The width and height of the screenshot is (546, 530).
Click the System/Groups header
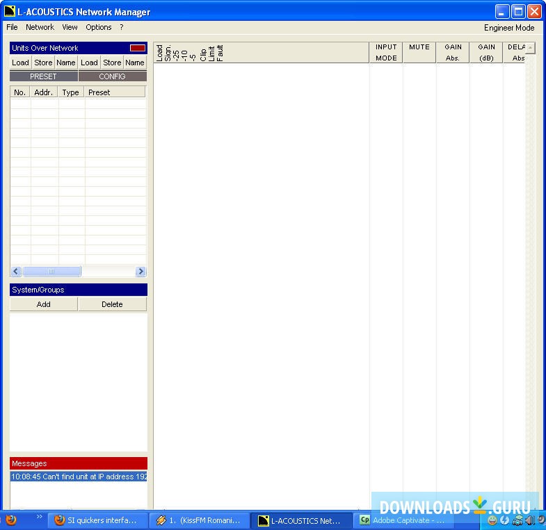(x=79, y=290)
